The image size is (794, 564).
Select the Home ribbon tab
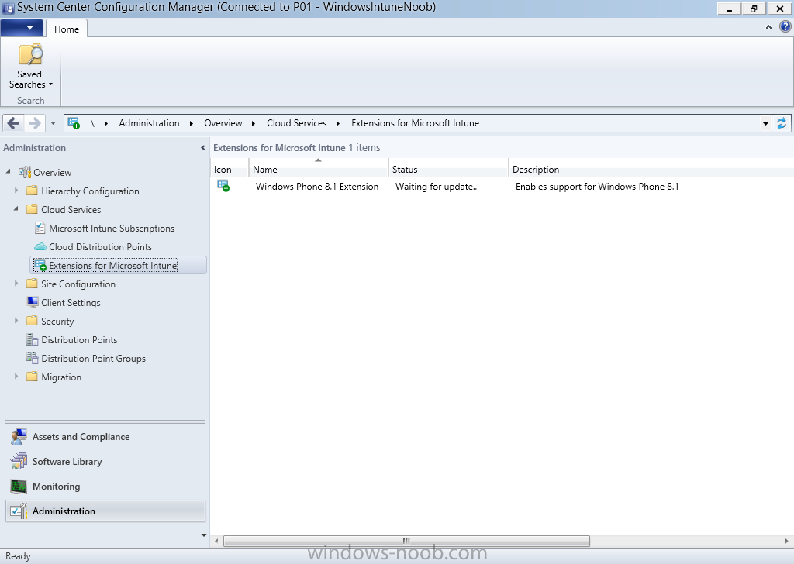coord(67,29)
